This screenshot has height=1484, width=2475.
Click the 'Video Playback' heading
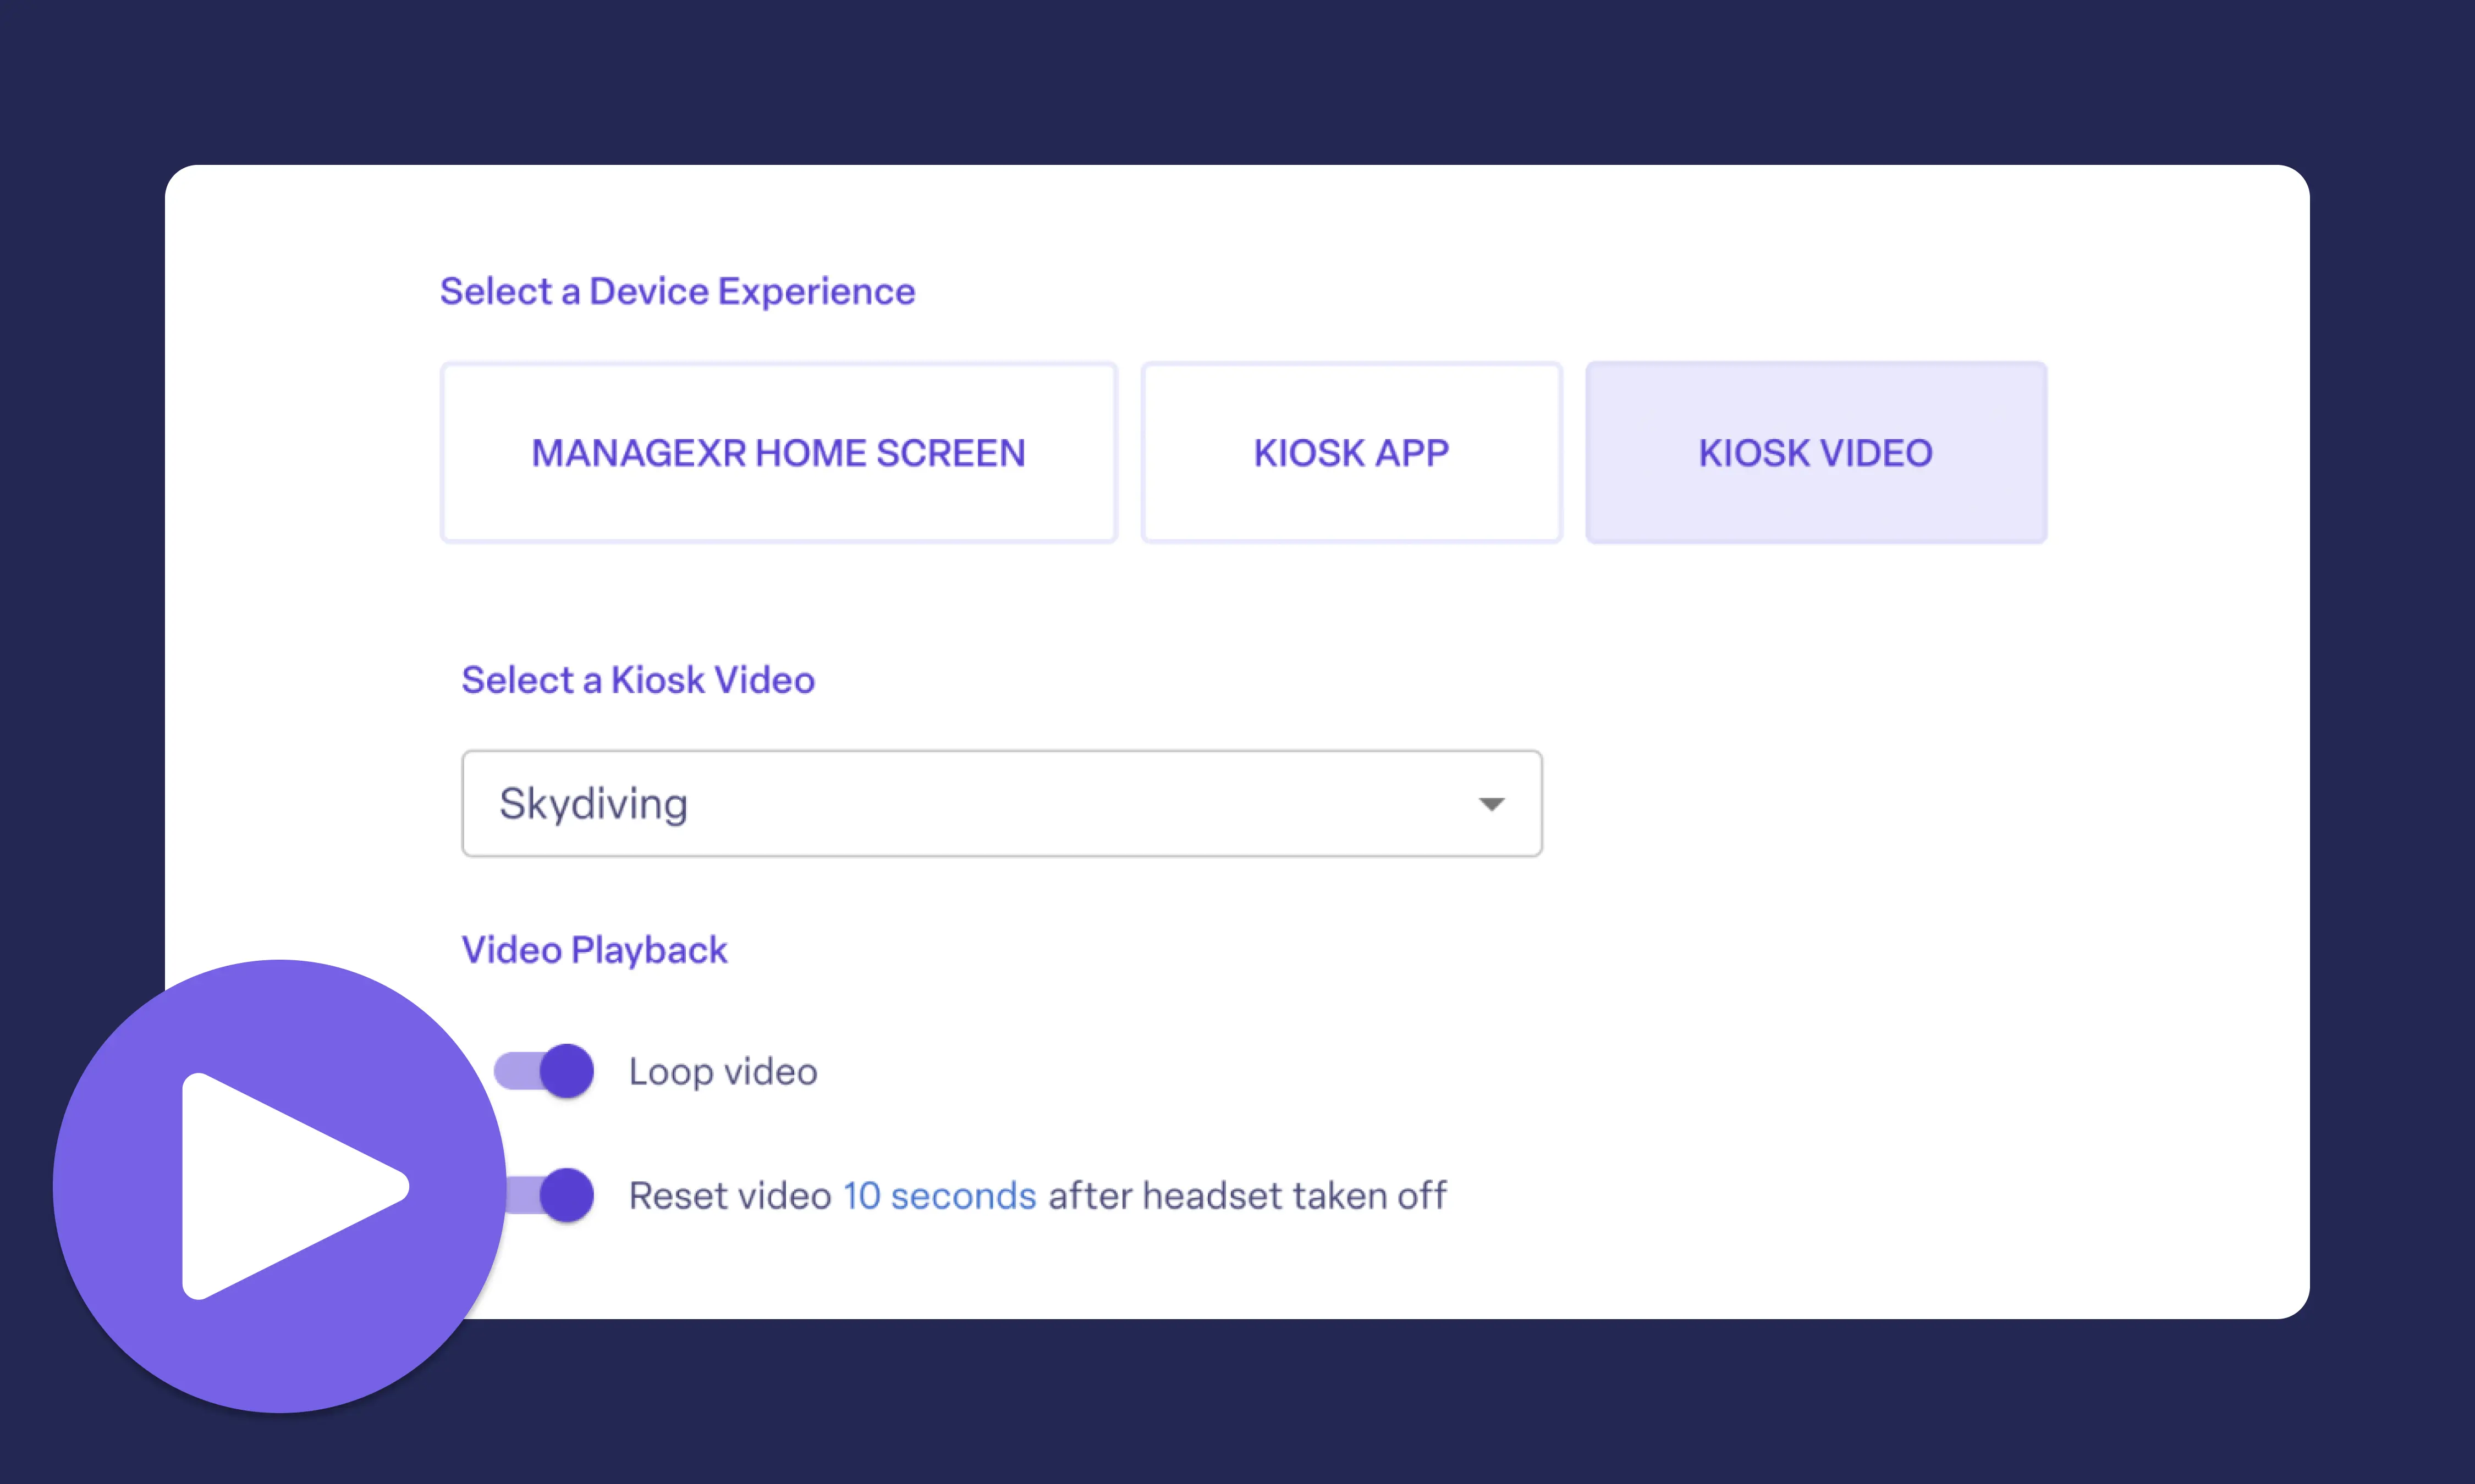pyautogui.click(x=594, y=950)
